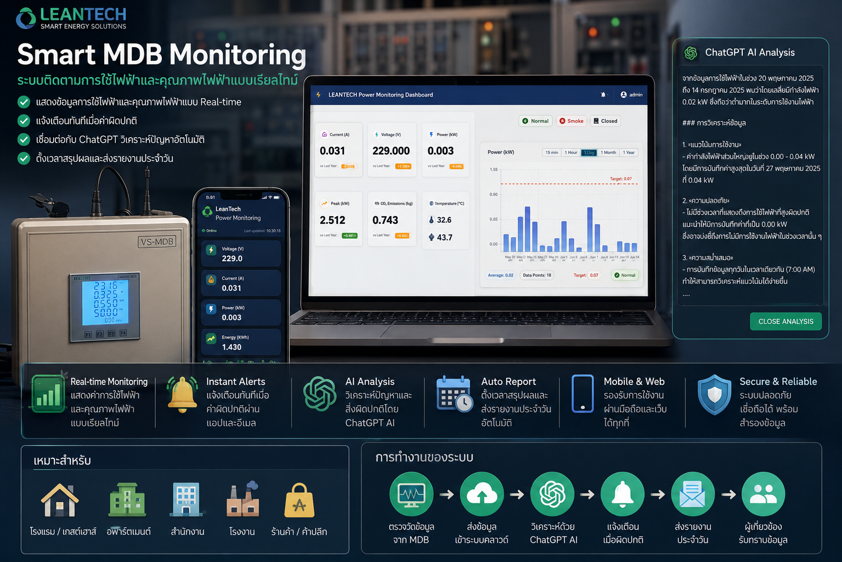
Task: Click the blue office building icon
Action: click(x=187, y=500)
